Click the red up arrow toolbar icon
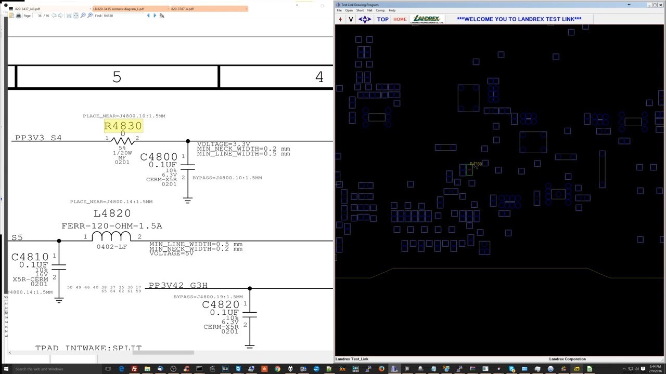The width and height of the screenshot is (666, 374). [340, 19]
